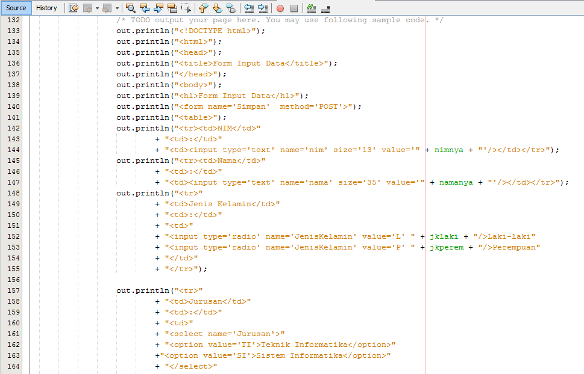584x374 pixels.
Task: Jump to the Previous Bookmark
Action: (x=203, y=8)
